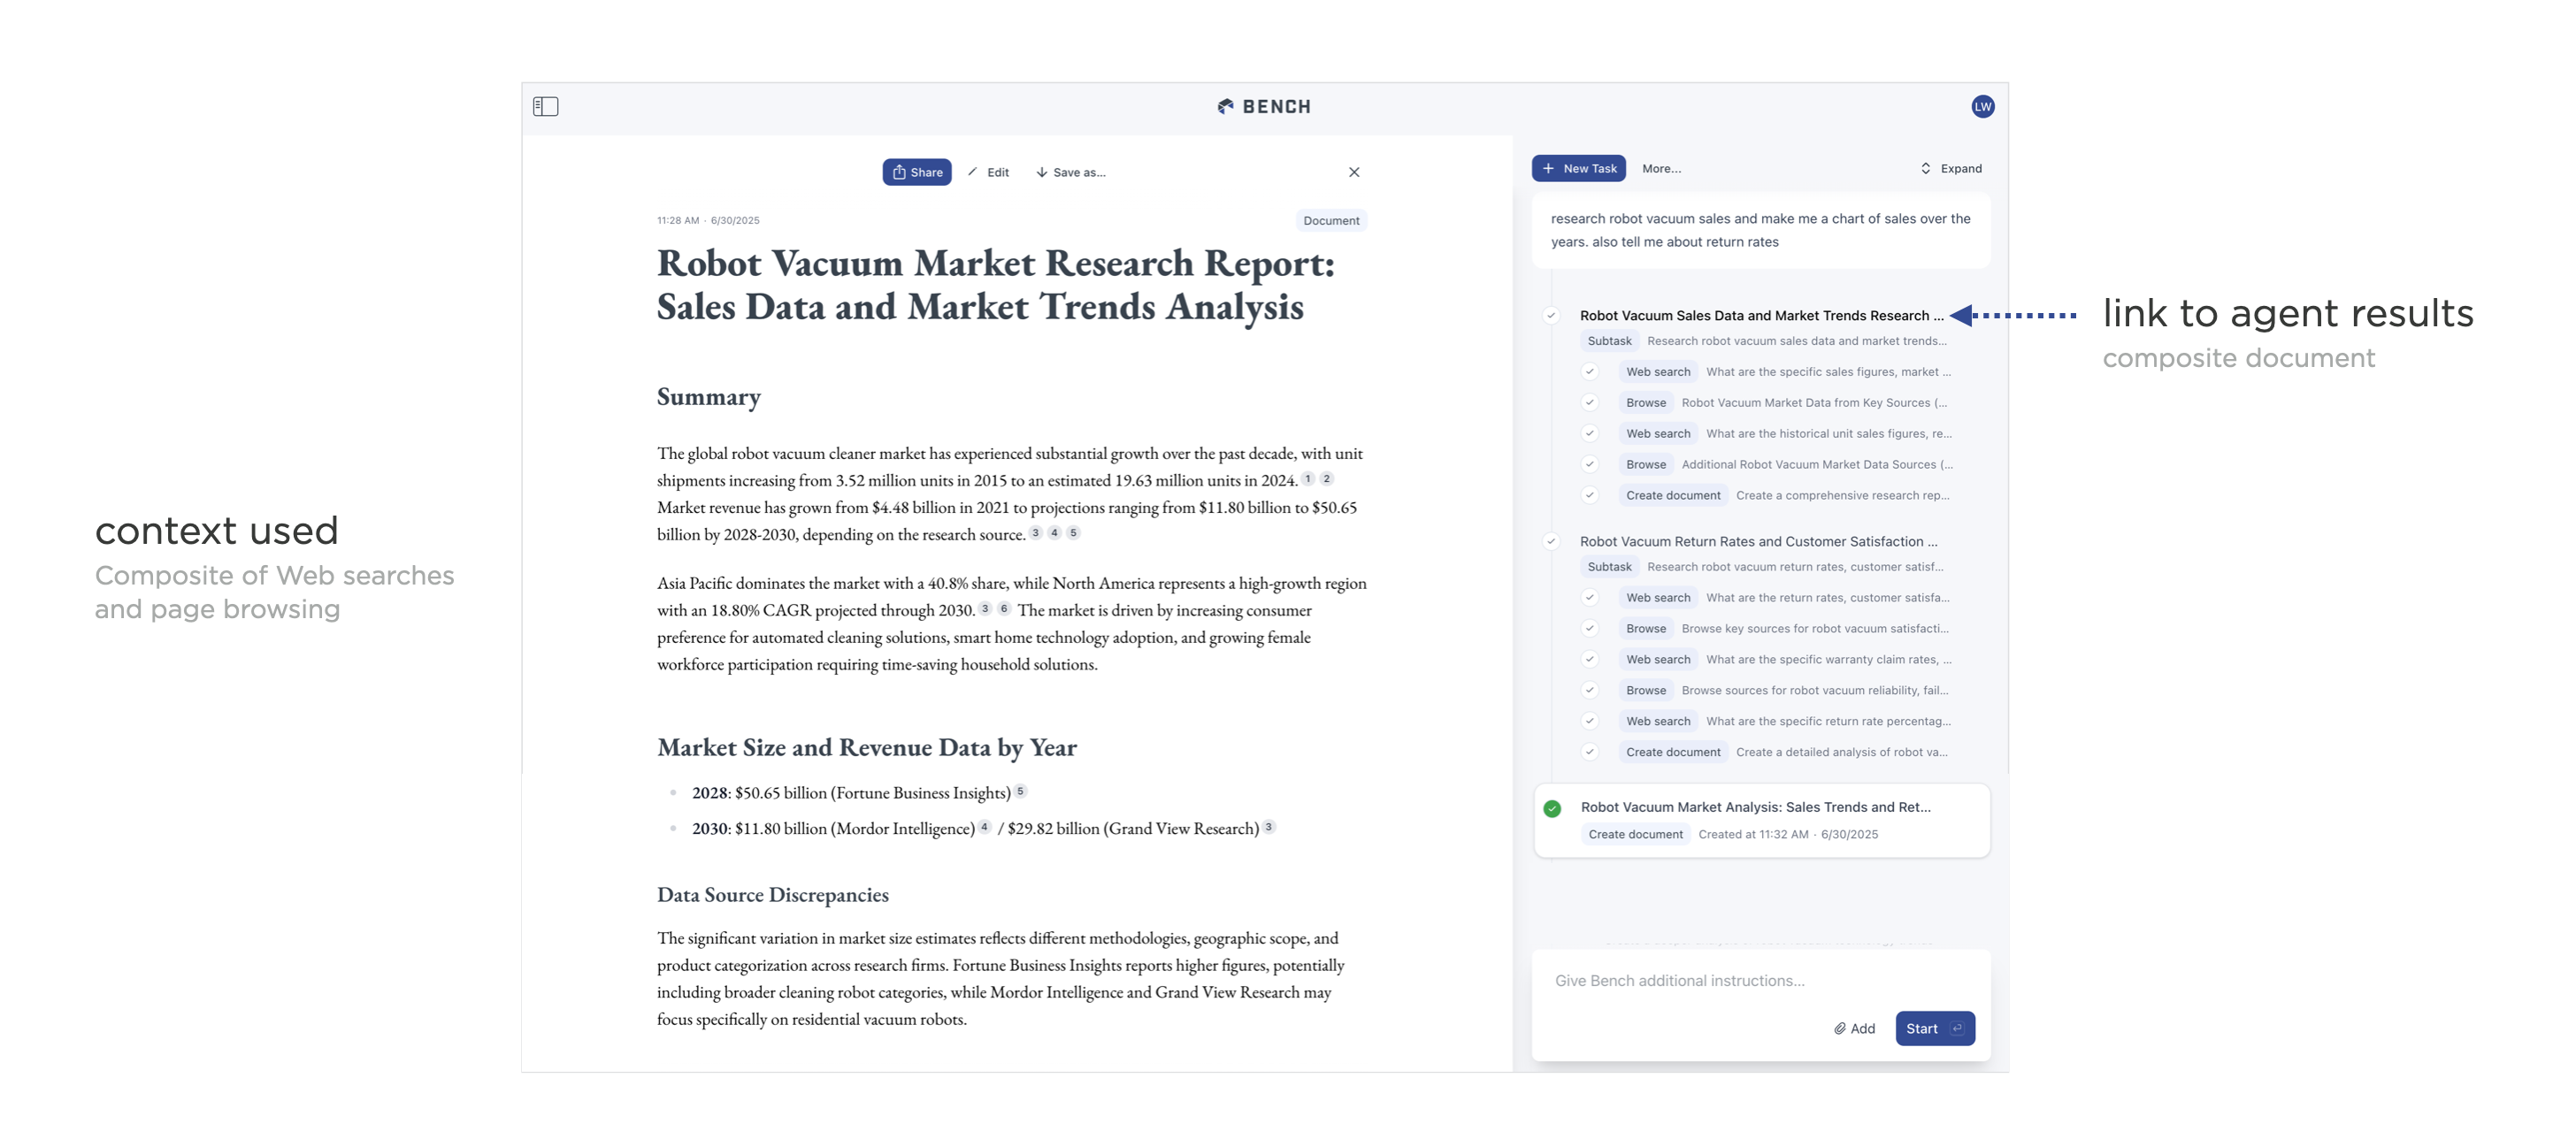This screenshot has height=1139, width=2576.
Task: Open Web search 'historical unit sales figures' step
Action: coord(1785,434)
